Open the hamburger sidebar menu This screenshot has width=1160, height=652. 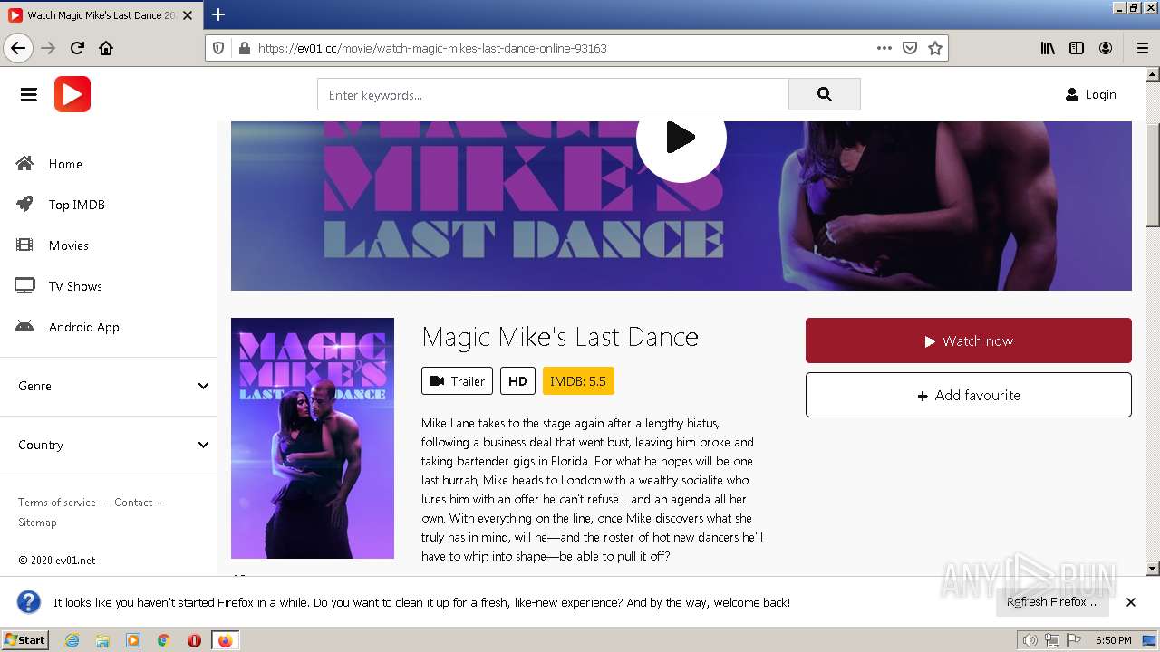click(x=29, y=94)
